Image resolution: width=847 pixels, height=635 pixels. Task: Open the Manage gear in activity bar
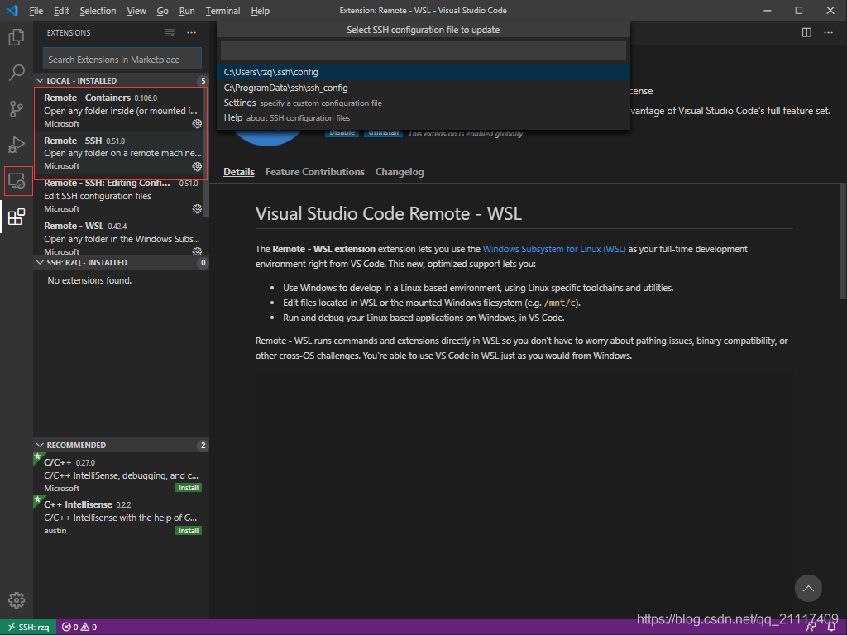pyautogui.click(x=17, y=600)
